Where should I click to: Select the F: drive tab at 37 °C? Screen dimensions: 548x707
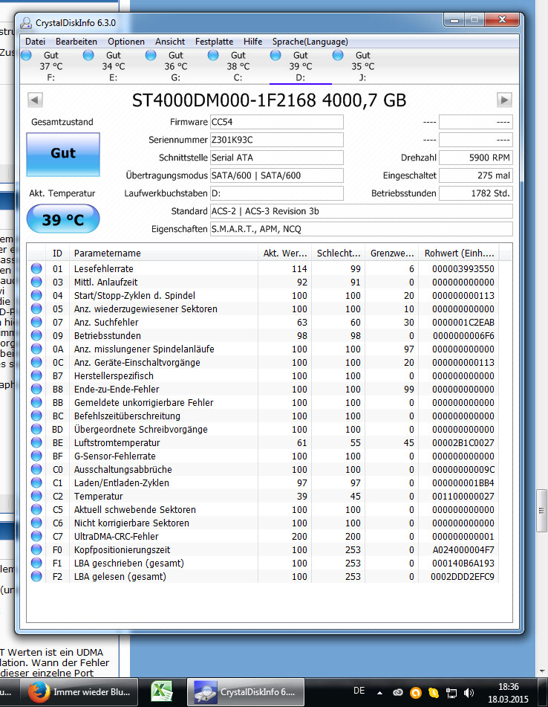coord(51,66)
